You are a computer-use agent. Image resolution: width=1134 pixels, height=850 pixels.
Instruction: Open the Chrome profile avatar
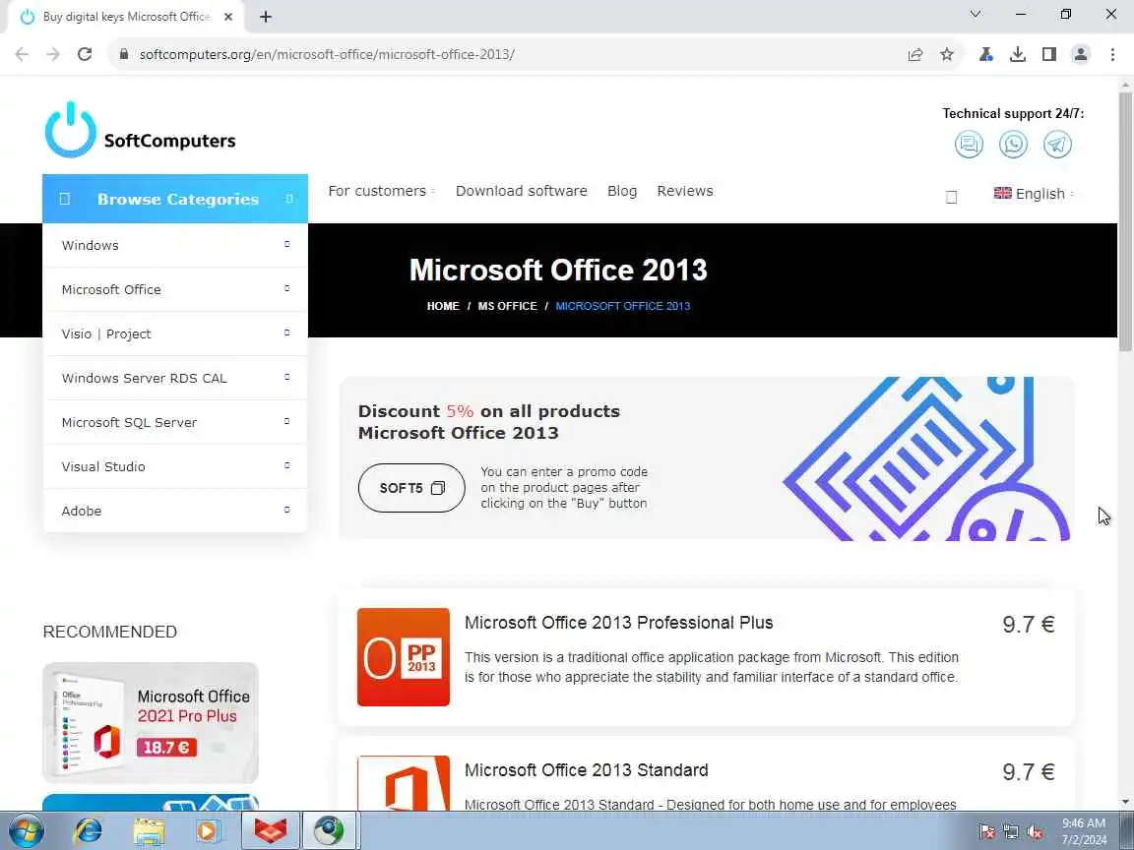pyautogui.click(x=1081, y=54)
